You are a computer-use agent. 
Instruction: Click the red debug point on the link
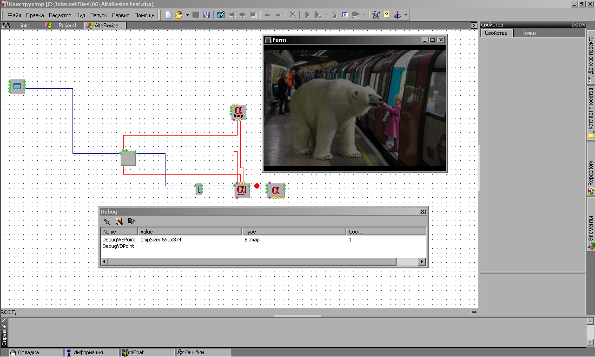[x=257, y=186]
